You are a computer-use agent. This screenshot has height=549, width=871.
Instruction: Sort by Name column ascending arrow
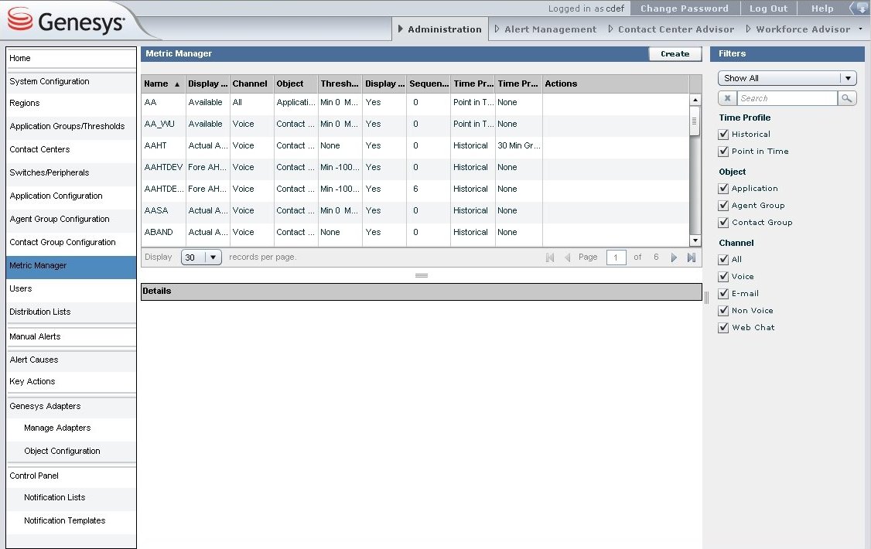177,84
